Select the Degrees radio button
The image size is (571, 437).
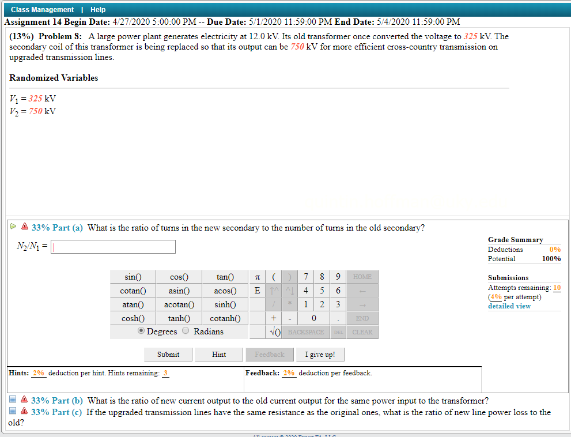[x=139, y=330]
